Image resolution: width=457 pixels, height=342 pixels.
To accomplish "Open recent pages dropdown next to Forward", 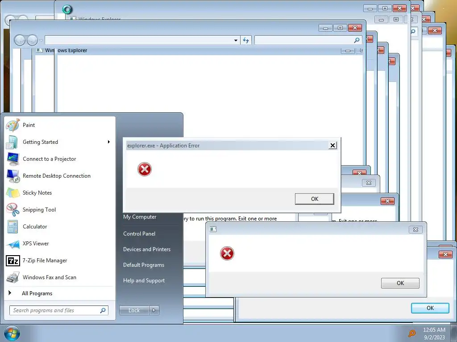I will coord(41,41).
